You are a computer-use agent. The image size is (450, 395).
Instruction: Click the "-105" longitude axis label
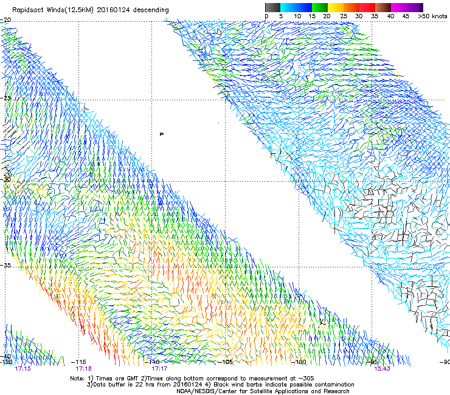225,362
